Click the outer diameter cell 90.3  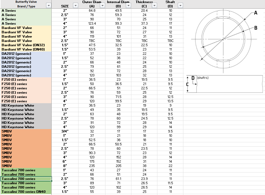(x=92, y=153)
